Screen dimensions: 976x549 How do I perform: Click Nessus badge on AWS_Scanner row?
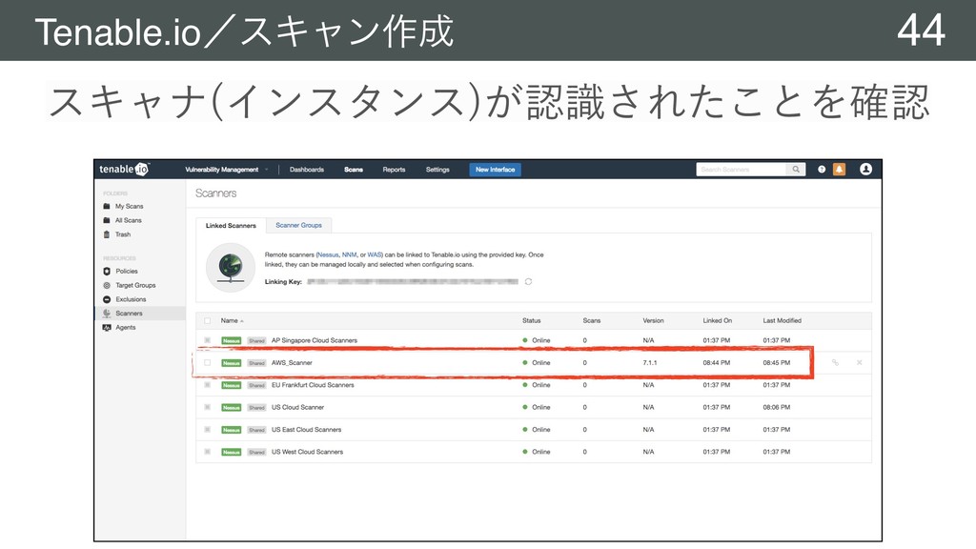coord(232,363)
